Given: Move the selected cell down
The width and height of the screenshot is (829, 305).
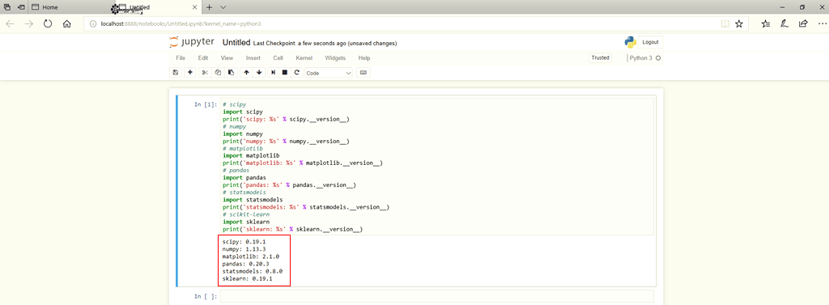Looking at the screenshot, I should [x=259, y=73].
